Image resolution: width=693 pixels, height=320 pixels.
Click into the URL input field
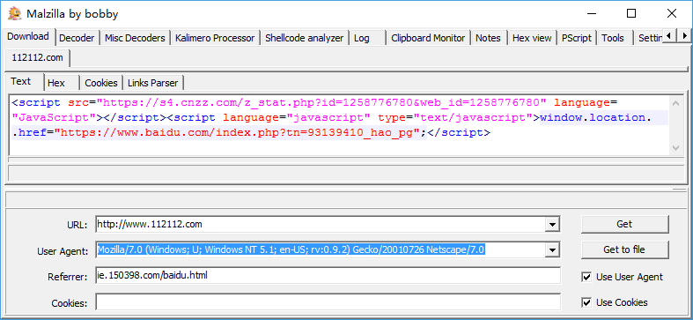(x=321, y=225)
